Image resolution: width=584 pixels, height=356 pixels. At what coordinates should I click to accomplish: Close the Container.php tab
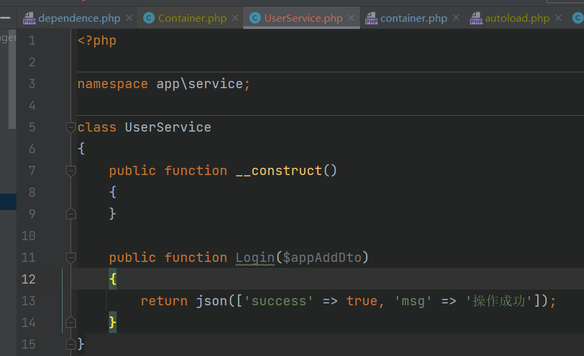tap(235, 18)
